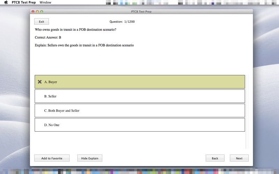Click the window title PTCB Test Prep

click(x=141, y=11)
